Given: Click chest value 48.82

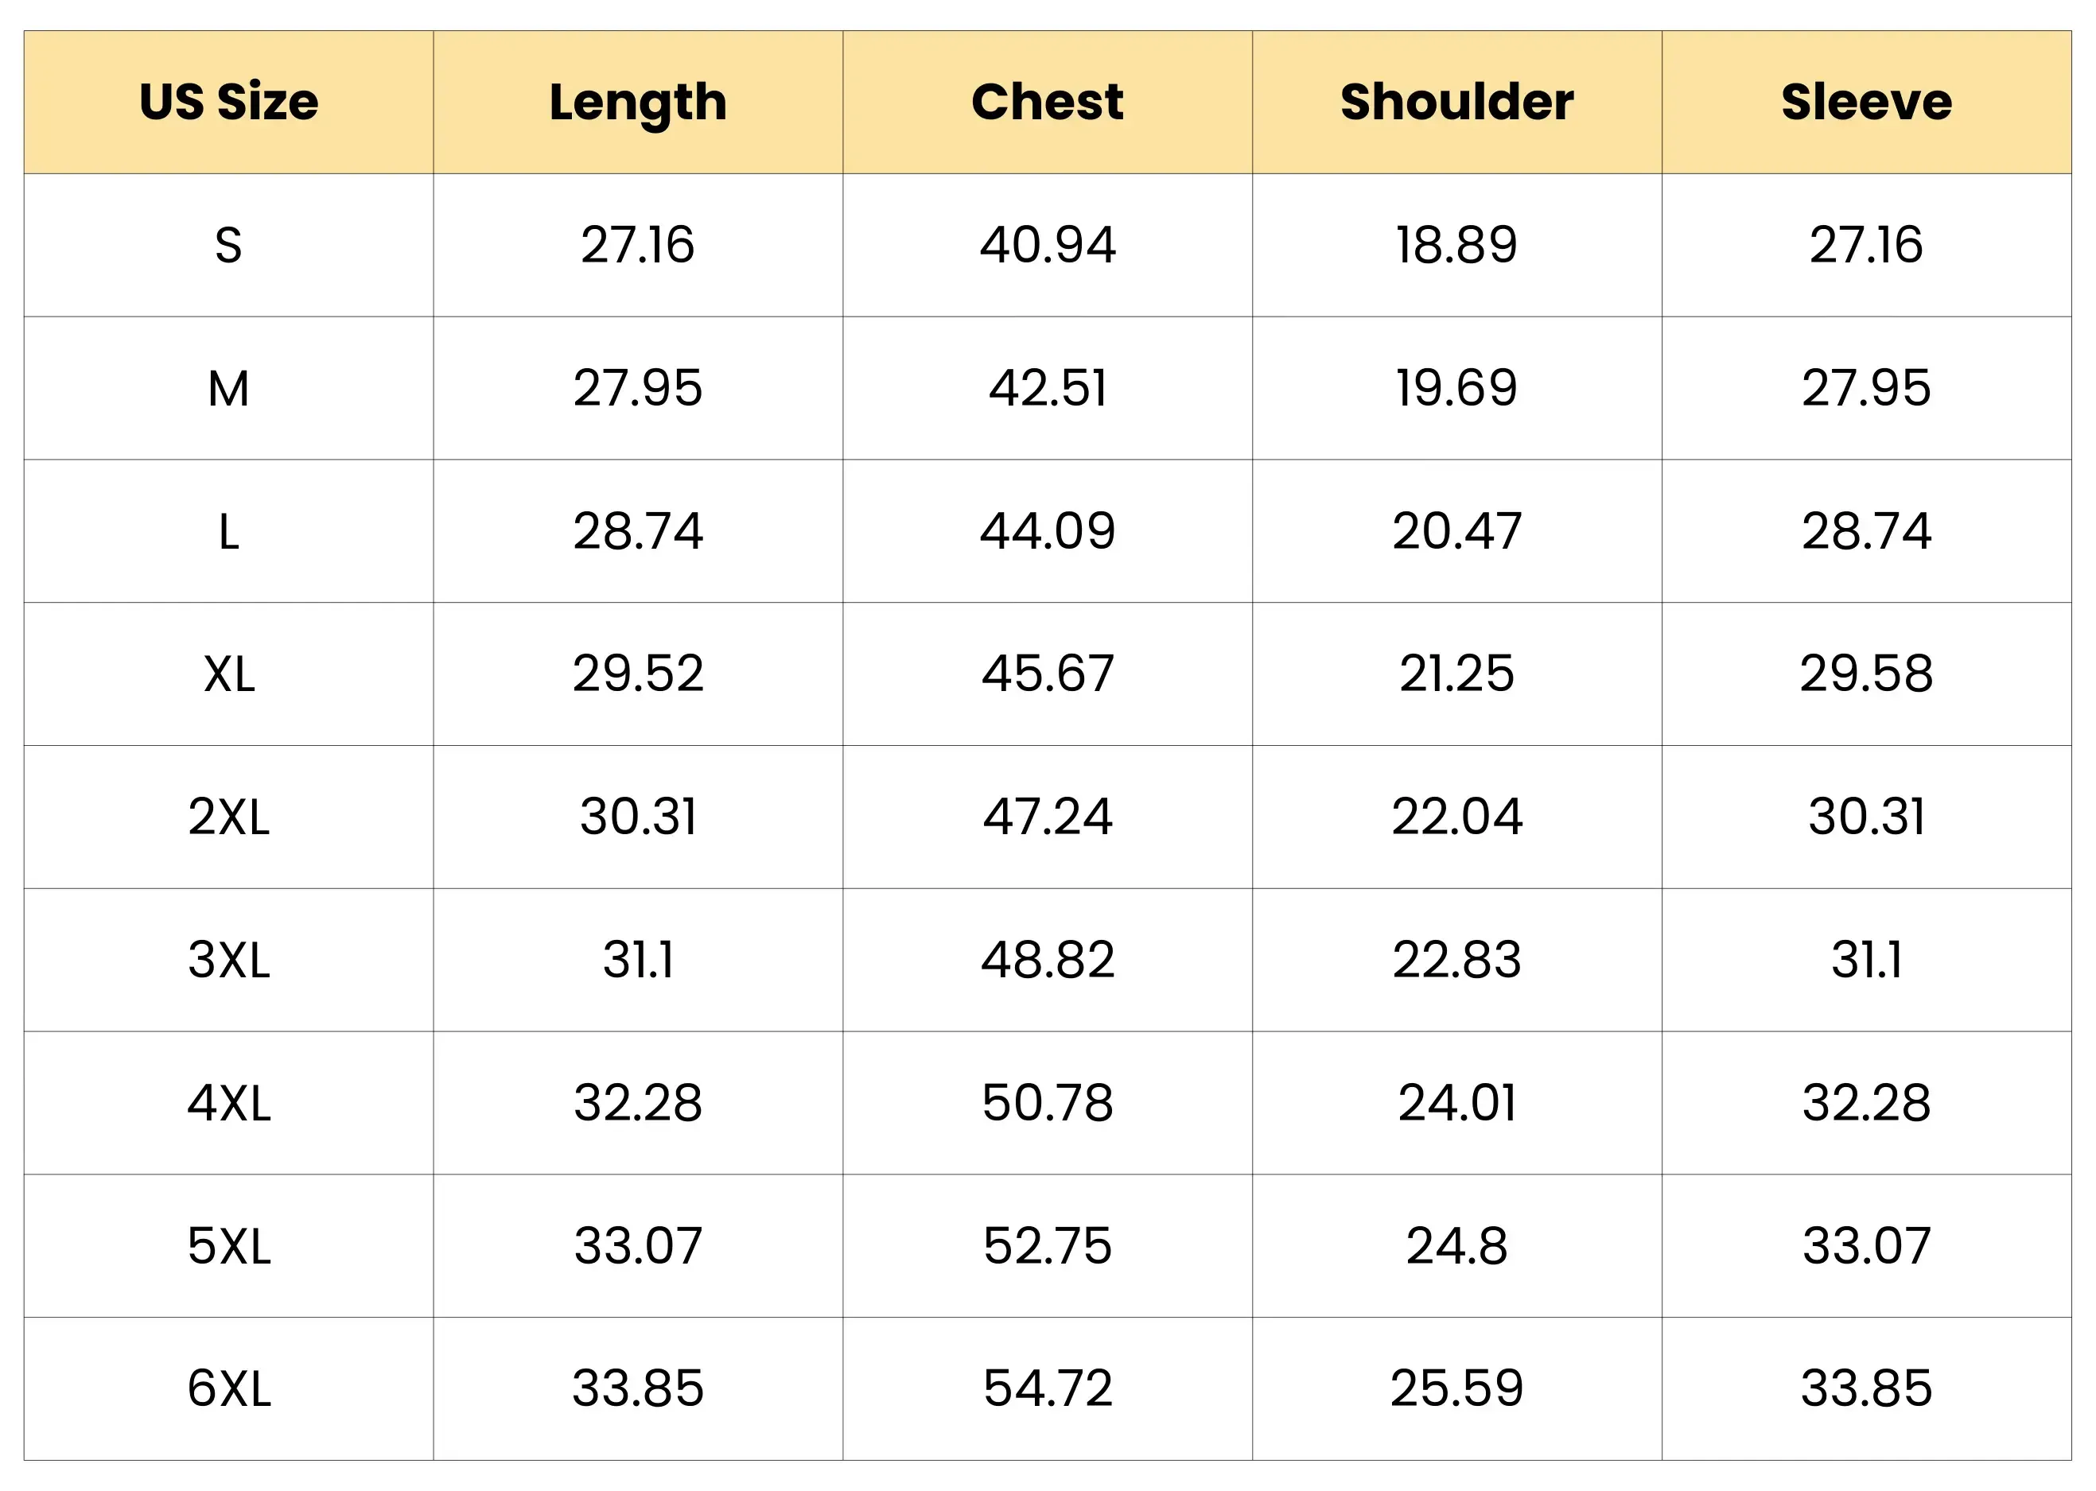Looking at the screenshot, I should [1047, 961].
